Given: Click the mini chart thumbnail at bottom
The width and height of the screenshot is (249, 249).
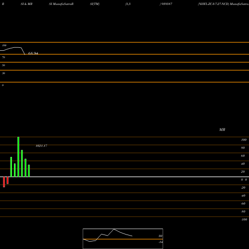Looking at the screenshot, I should 123,239.
